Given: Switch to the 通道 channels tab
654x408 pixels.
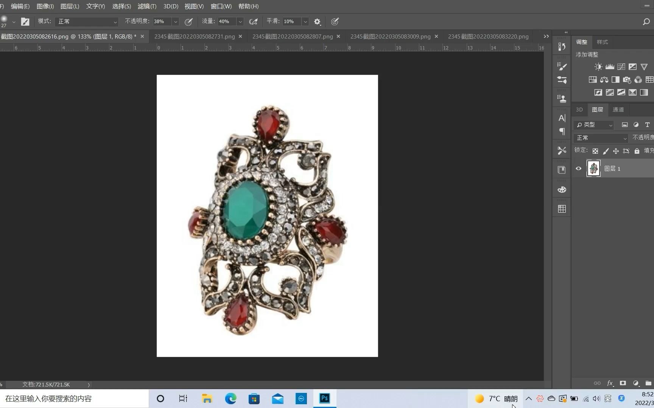Looking at the screenshot, I should click(x=618, y=110).
